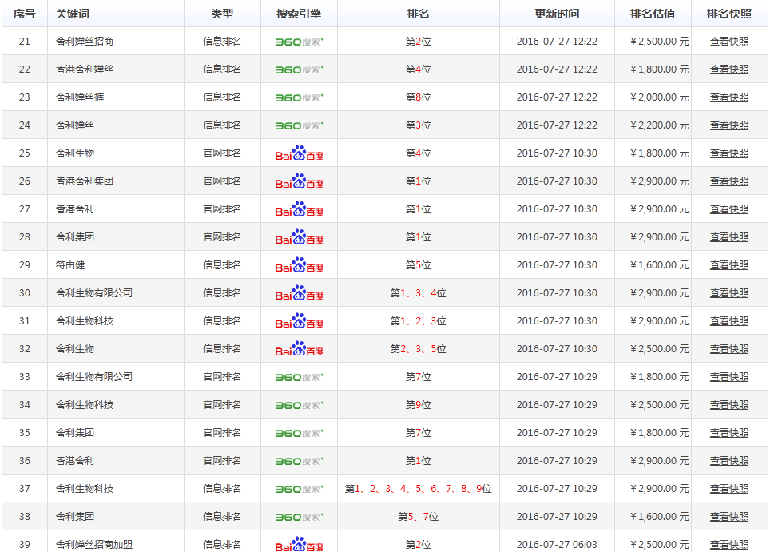The image size is (770, 552).
Task: Select keyword 香港舍利集团
Action: click(85, 181)
